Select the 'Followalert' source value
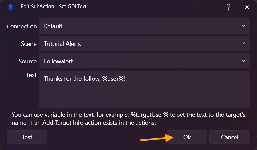The width and height of the screenshot is (257, 150). tap(58, 61)
